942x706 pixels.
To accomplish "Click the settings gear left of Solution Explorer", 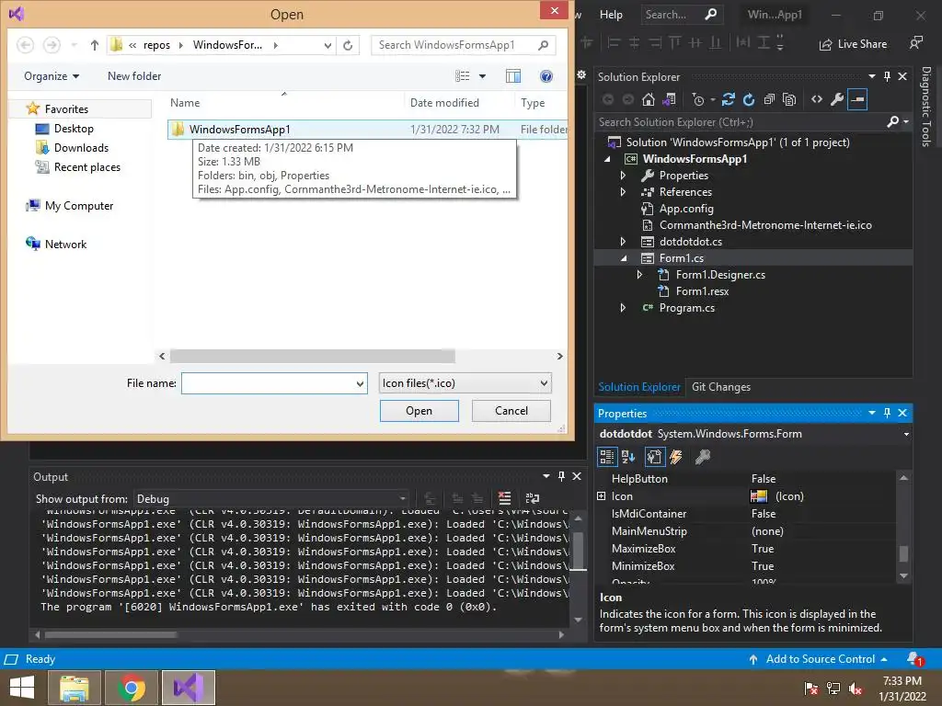I will pyautogui.click(x=581, y=75).
